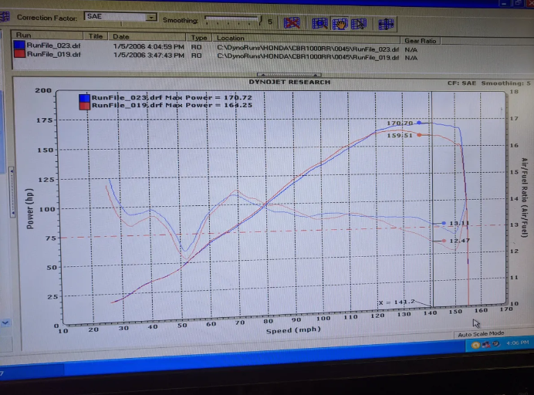The width and height of the screenshot is (534, 395).
Task: Click blue marker dot on 170.70 peak label
Action: pyautogui.click(x=419, y=123)
